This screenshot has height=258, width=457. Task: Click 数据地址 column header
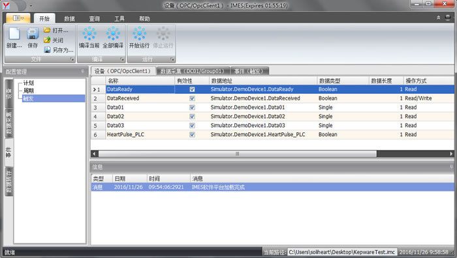[x=263, y=81]
